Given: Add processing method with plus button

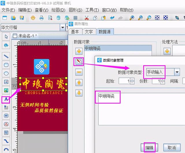Looking at the screenshot, I should point(167,51).
